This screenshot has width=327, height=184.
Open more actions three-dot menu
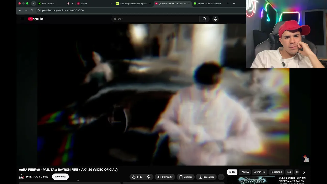[221, 177]
